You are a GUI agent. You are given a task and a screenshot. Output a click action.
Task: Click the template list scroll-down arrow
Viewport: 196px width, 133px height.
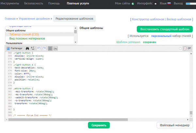tap(75, 42)
